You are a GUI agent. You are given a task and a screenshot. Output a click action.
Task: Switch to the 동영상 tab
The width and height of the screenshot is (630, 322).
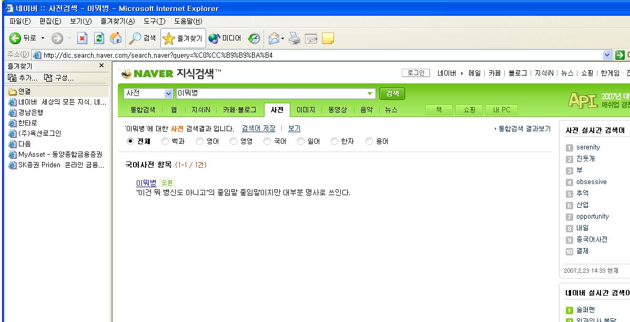tap(338, 110)
